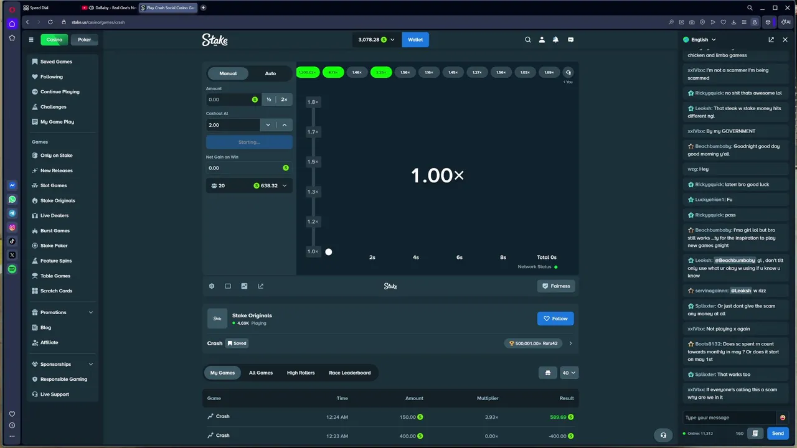Toggle the Saved tag next to Crash
797x448 pixels.
237,343
